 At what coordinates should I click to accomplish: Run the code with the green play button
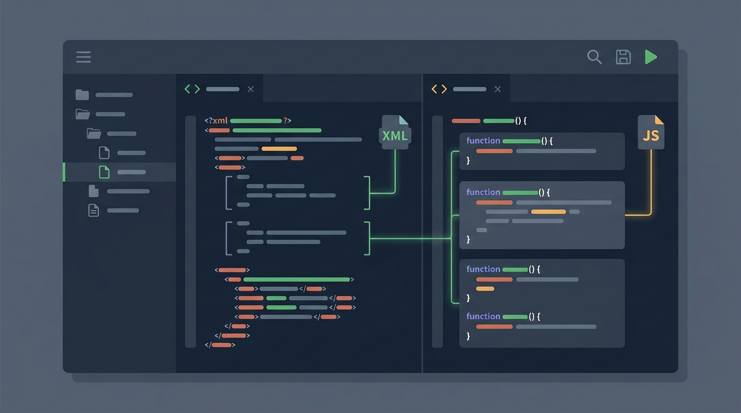click(651, 57)
